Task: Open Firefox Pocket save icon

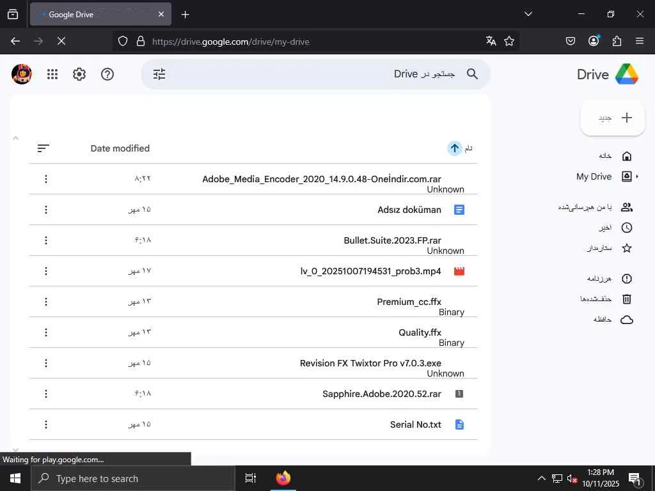Action: point(570,41)
